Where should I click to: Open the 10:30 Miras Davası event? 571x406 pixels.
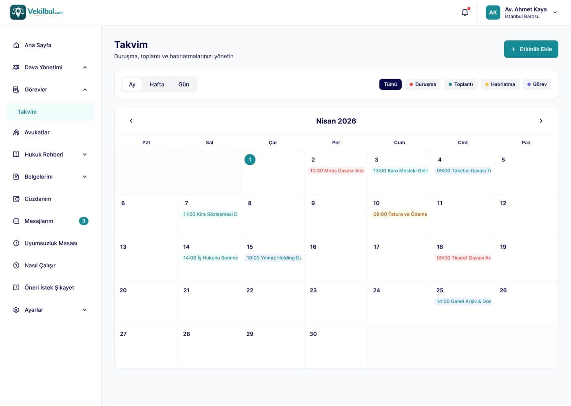(x=336, y=171)
